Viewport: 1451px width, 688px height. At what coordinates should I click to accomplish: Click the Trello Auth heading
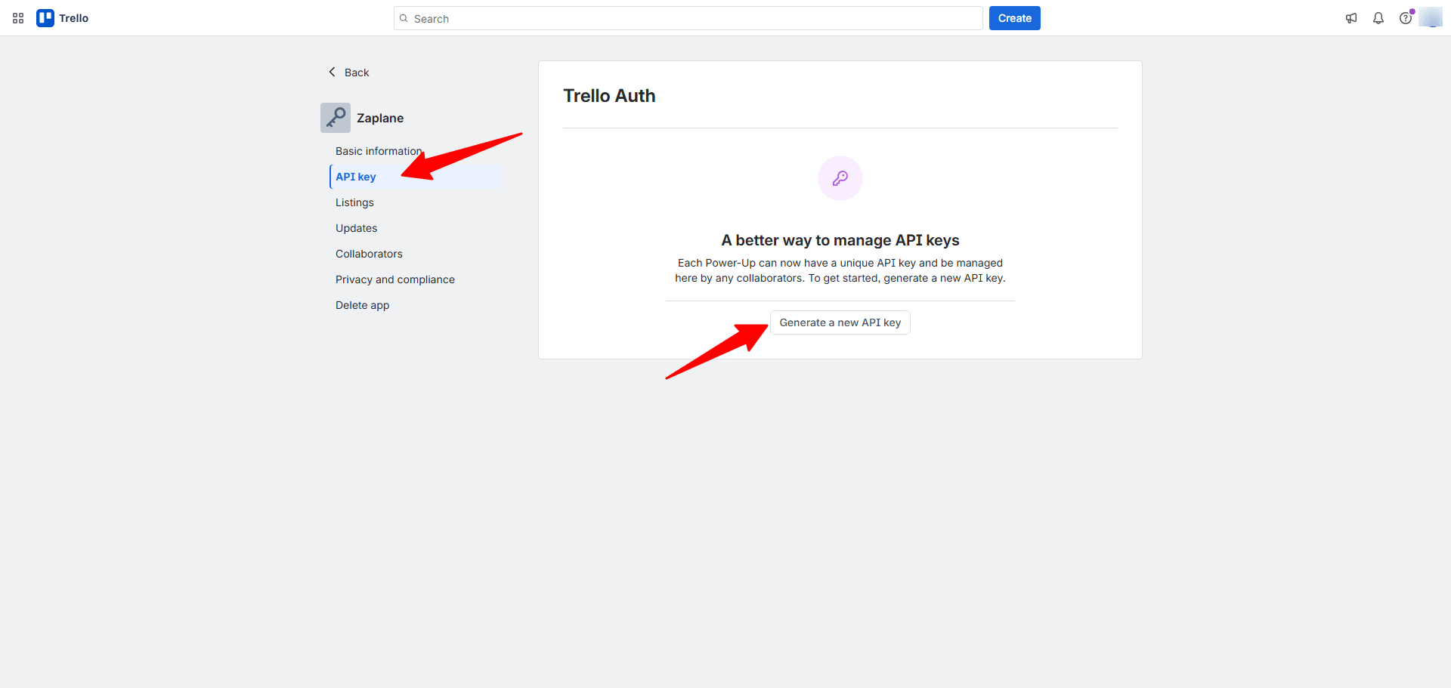click(x=609, y=96)
